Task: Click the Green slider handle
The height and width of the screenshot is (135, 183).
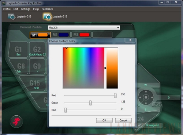Action: [90, 103]
